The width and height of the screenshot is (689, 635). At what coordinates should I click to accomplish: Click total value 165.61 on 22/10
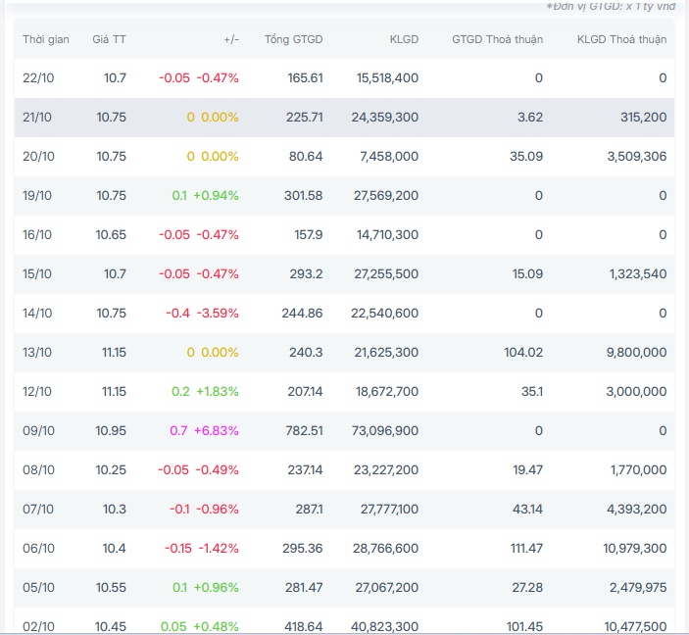(305, 78)
